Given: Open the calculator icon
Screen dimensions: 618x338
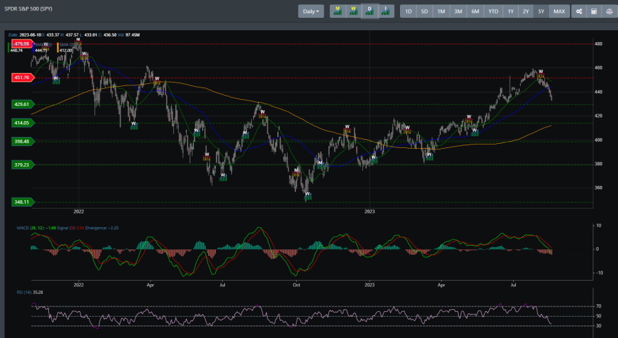Looking at the screenshot, I should coord(594,12).
